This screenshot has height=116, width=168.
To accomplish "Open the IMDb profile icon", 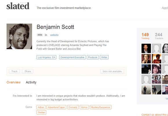I will click(40, 35).
